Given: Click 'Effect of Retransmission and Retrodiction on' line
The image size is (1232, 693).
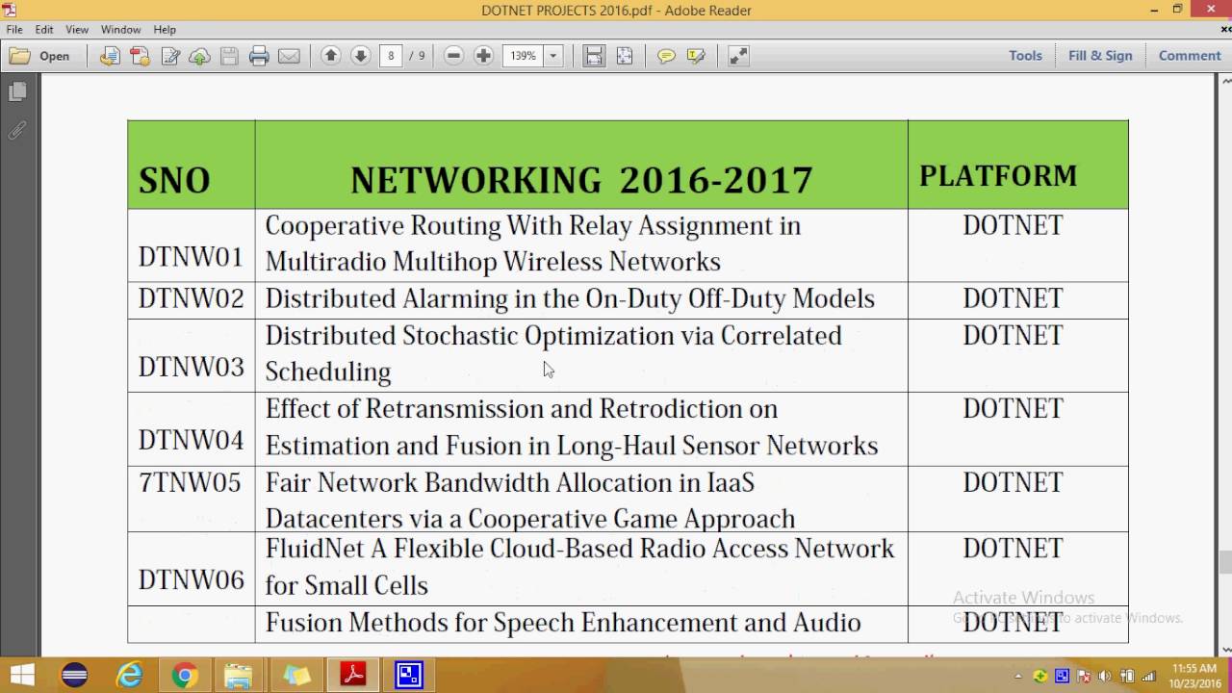Looking at the screenshot, I should [x=522, y=409].
